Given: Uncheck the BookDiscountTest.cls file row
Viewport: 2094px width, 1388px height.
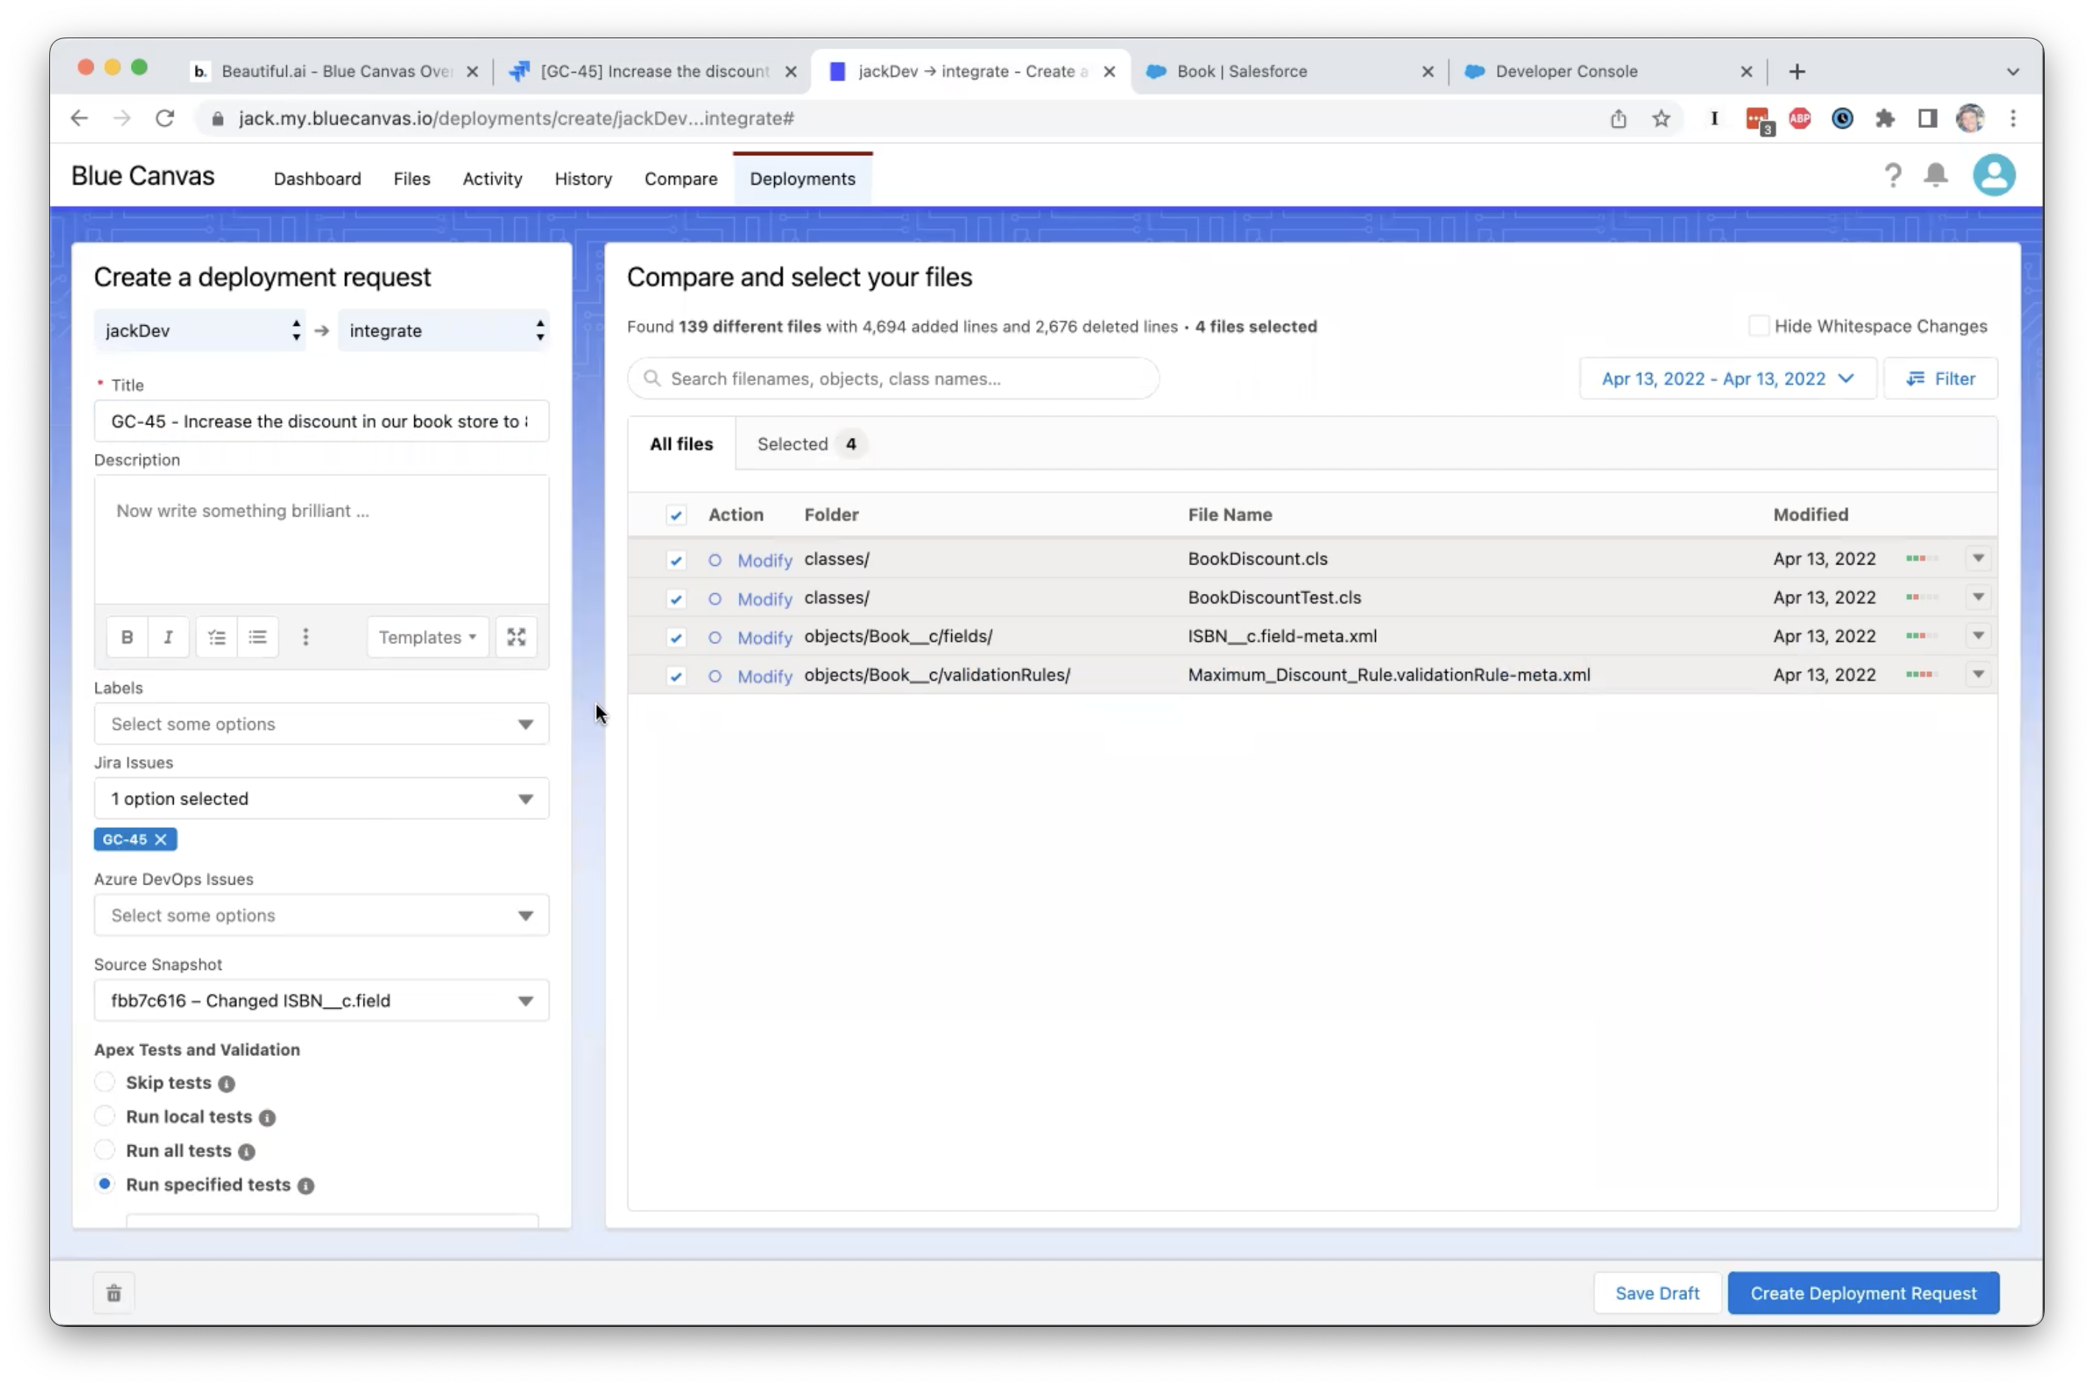Looking at the screenshot, I should pos(676,599).
